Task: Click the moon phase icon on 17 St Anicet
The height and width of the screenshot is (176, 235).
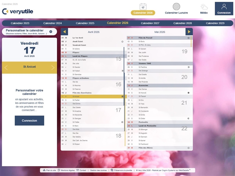Action: pyautogui.click(x=122, y=96)
